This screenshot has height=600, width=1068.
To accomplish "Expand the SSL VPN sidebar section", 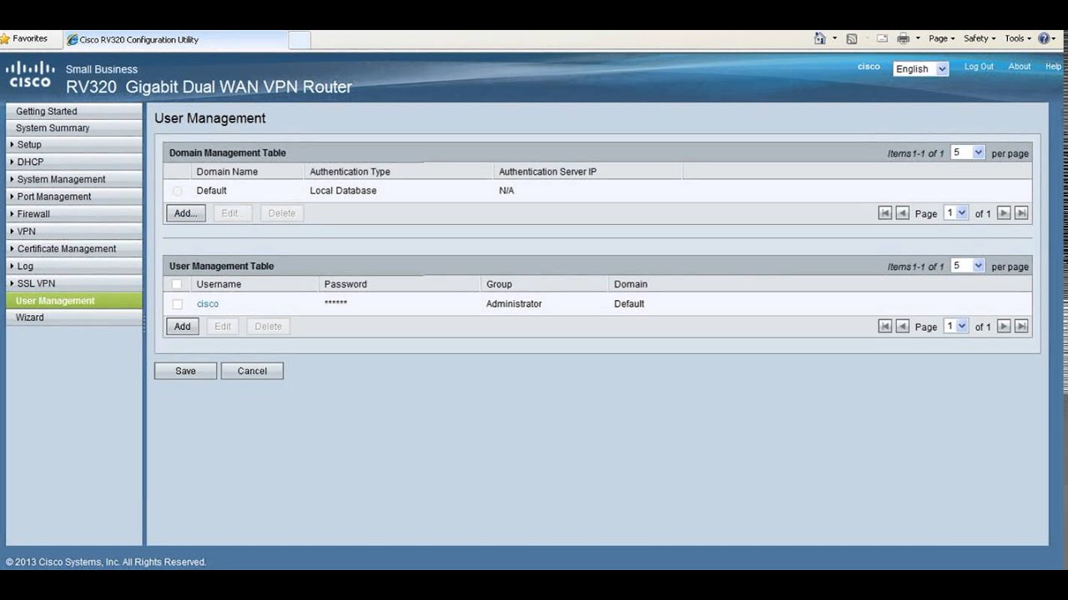I will click(x=74, y=283).
